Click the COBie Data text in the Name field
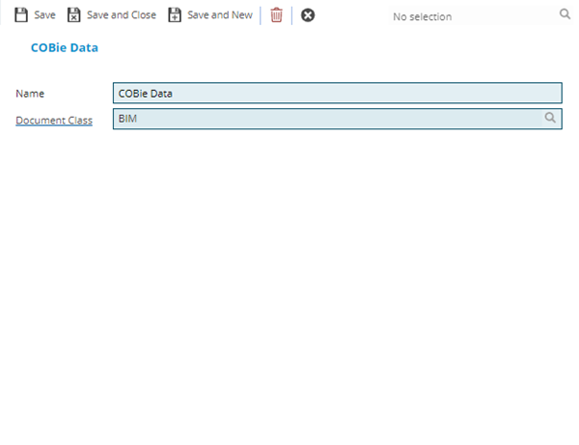Image resolution: width=579 pixels, height=445 pixels. tap(145, 94)
